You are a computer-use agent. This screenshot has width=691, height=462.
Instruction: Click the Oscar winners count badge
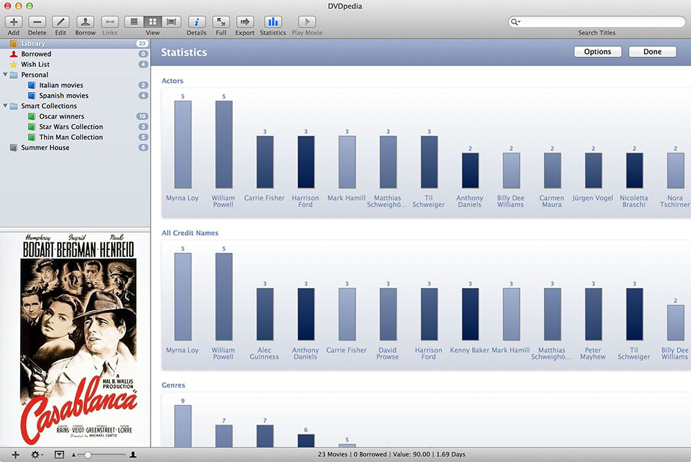pyautogui.click(x=142, y=116)
